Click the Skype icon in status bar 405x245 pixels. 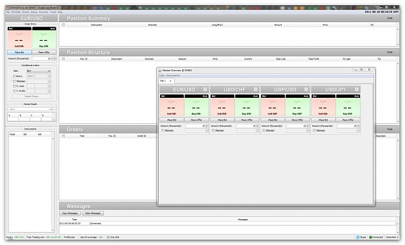[x=358, y=237]
